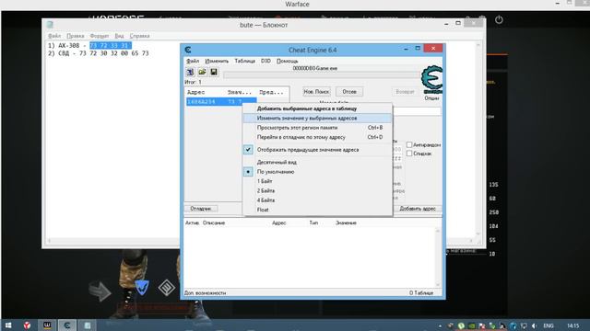Click the 'Возврат' button
The image size is (590, 331).
pyautogui.click(x=405, y=92)
